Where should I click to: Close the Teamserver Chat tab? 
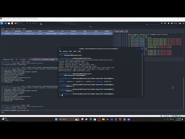(x=16, y=60)
